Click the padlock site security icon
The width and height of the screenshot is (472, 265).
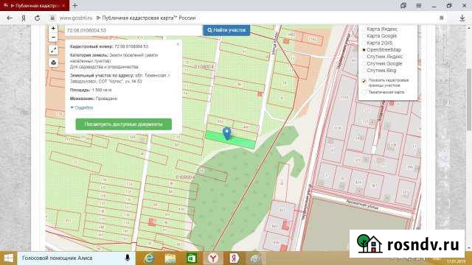click(52, 18)
